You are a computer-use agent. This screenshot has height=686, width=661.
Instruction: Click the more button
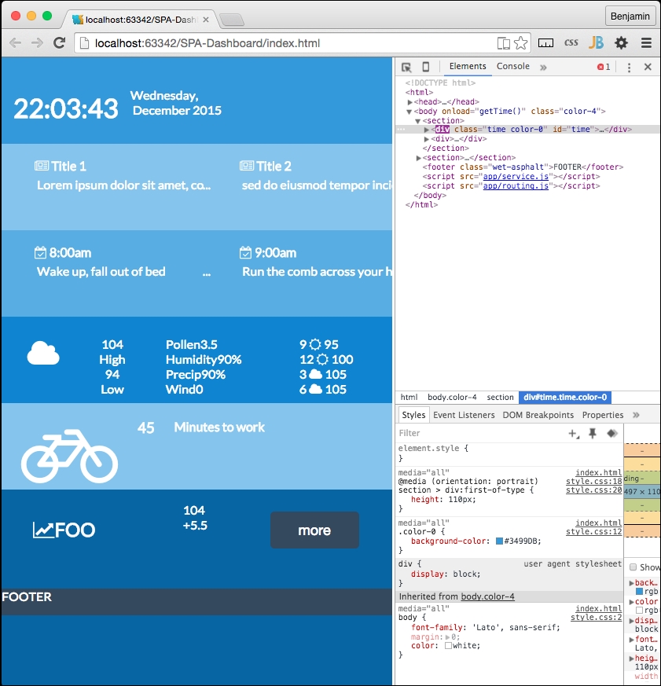point(314,530)
